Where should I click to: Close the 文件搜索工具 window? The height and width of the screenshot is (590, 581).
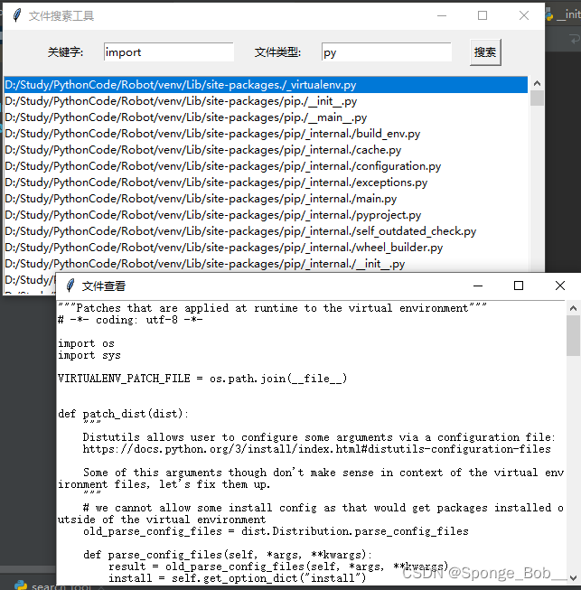click(x=524, y=15)
